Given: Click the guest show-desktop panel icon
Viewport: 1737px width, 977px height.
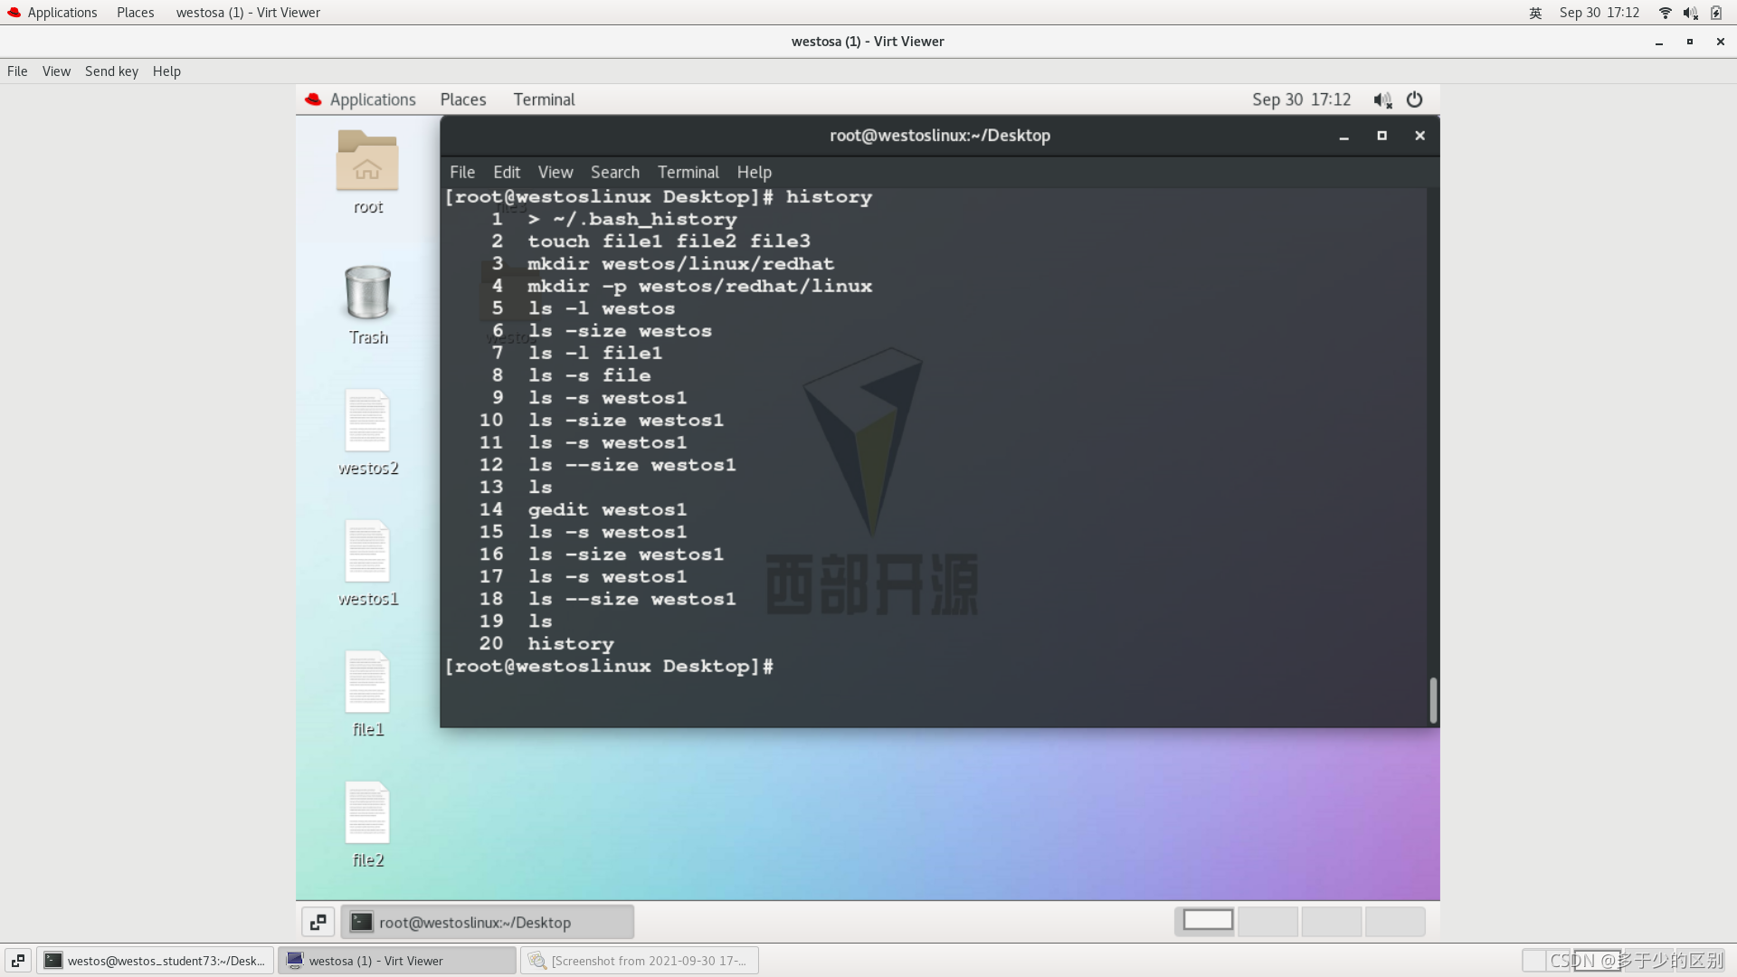Looking at the screenshot, I should tap(318, 922).
